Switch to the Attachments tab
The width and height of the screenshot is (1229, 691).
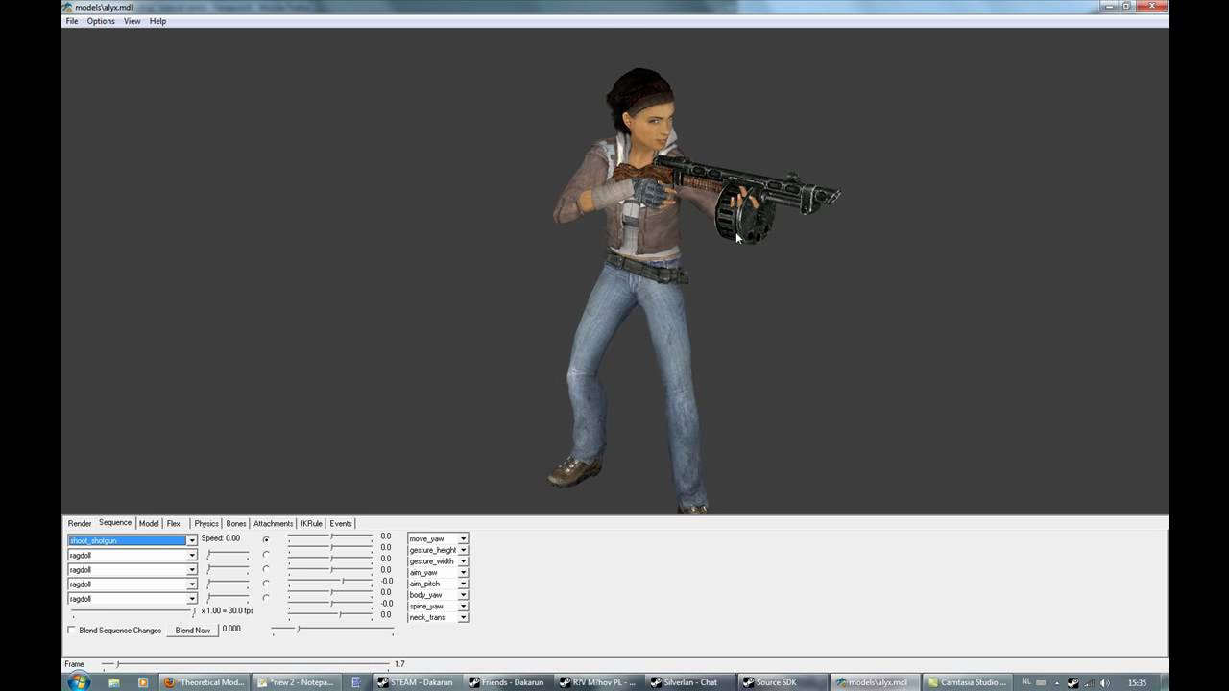coord(274,523)
